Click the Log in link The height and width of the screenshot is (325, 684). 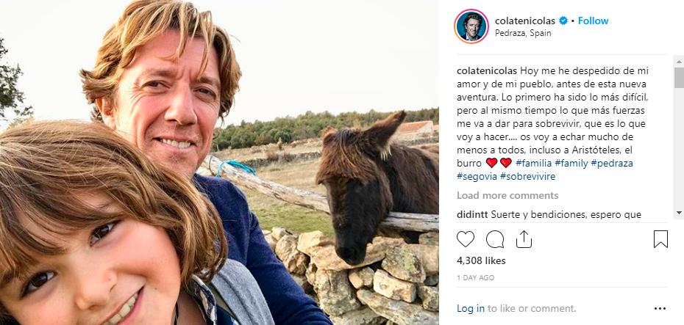471,309
